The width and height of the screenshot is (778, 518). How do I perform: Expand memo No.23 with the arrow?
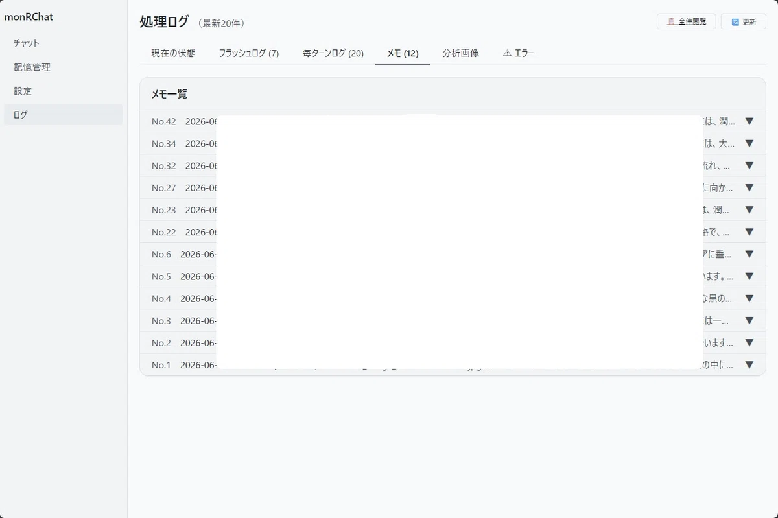click(749, 209)
